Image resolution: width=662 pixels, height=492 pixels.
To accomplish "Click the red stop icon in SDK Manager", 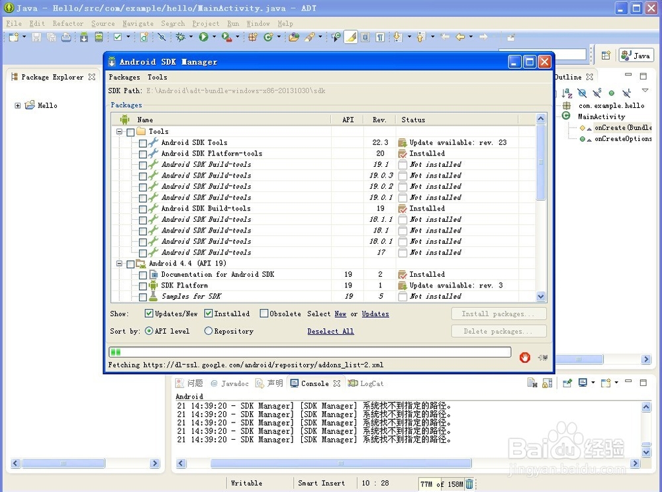I will 525,358.
